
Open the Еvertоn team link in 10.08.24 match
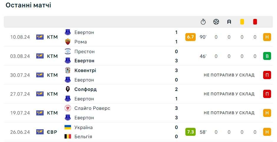[84, 32]
